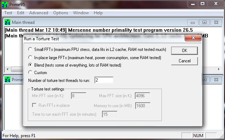Image resolution: width=225 pixels, height=140 pixels.
Task: Close the Run a Torture Test dialog
Action: [x=193, y=38]
